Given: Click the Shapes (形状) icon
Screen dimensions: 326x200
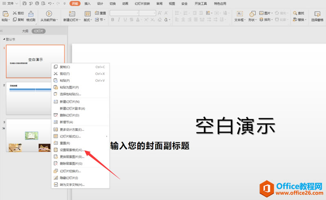Looking at the screenshot, I should [252, 13].
